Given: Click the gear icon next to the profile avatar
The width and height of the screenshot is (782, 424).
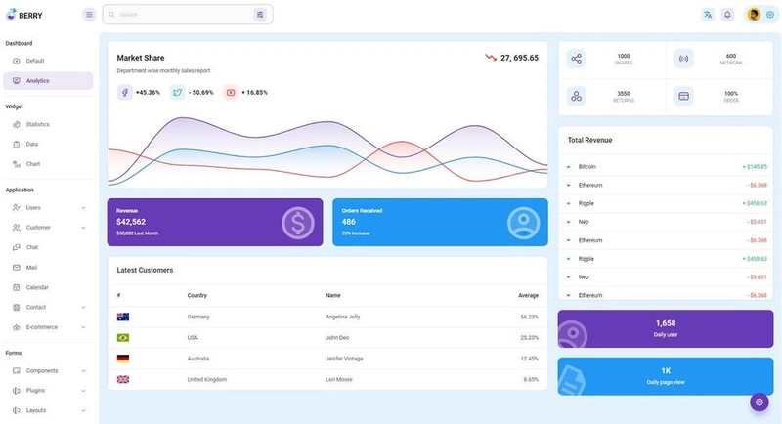Looking at the screenshot, I should pos(770,15).
